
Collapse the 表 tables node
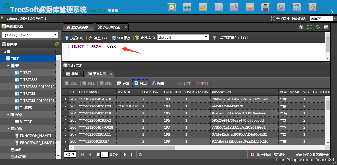click(8, 65)
